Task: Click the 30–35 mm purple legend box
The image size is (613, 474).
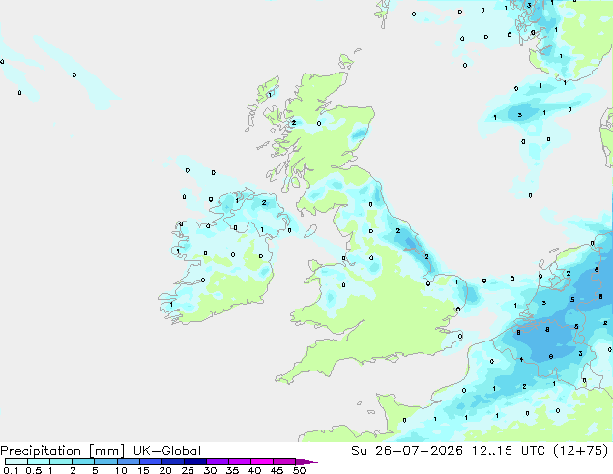Action: (x=218, y=461)
